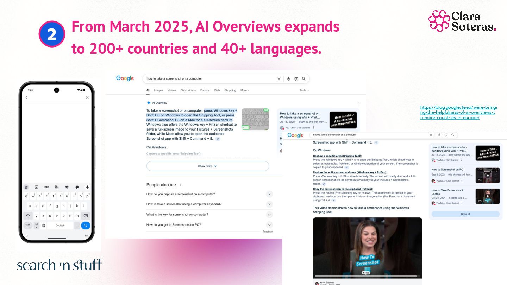Tap the backspace key on the phone keyboard
The image size is (507, 285).
pyautogui.click(x=86, y=216)
